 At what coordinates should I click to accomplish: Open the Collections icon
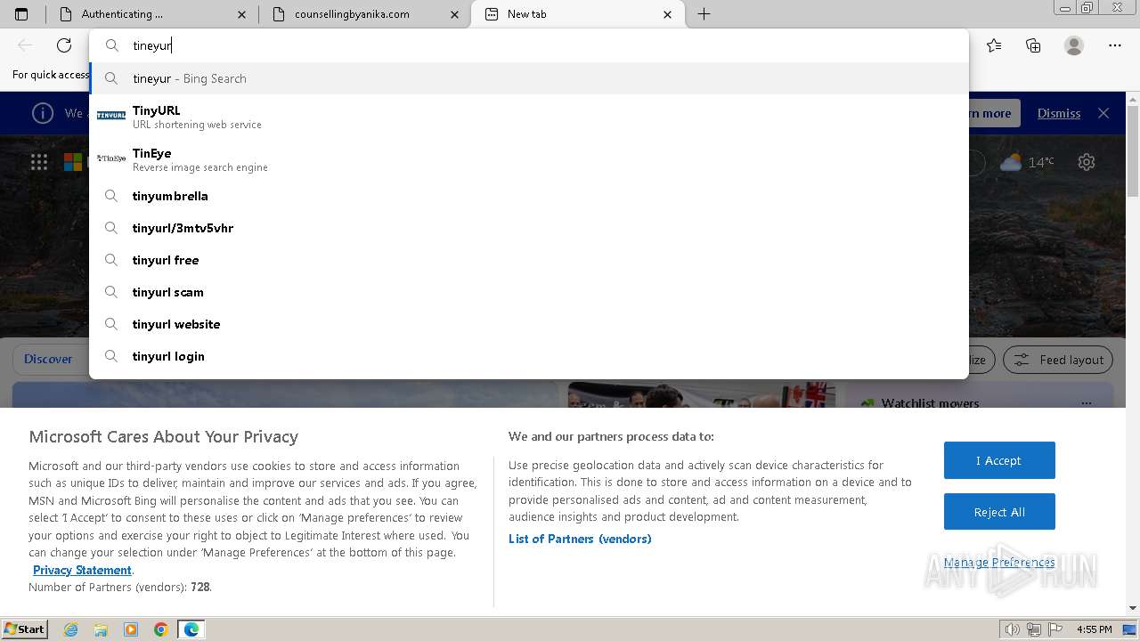[1033, 45]
